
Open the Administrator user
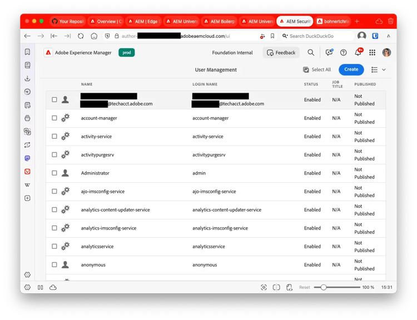coord(95,173)
